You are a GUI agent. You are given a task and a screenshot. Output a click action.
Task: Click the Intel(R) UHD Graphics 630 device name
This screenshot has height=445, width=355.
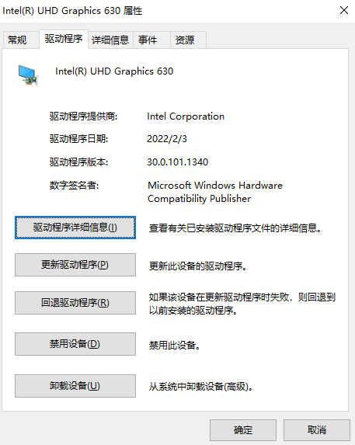pyautogui.click(x=114, y=71)
